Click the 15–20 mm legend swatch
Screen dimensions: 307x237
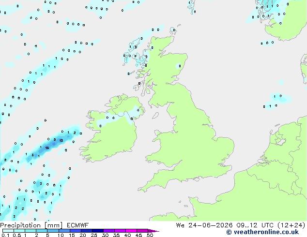coord(76,231)
